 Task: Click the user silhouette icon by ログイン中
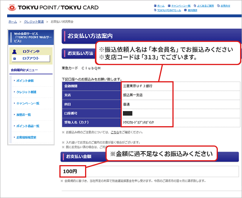(14, 51)
